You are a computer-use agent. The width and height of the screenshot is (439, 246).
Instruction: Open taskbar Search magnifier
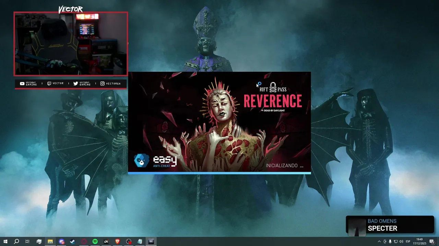(16, 242)
